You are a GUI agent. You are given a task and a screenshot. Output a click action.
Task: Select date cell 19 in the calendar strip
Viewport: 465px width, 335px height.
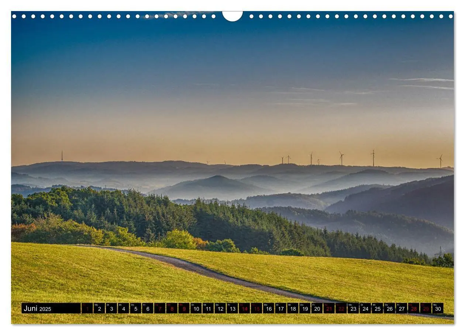click(305, 308)
